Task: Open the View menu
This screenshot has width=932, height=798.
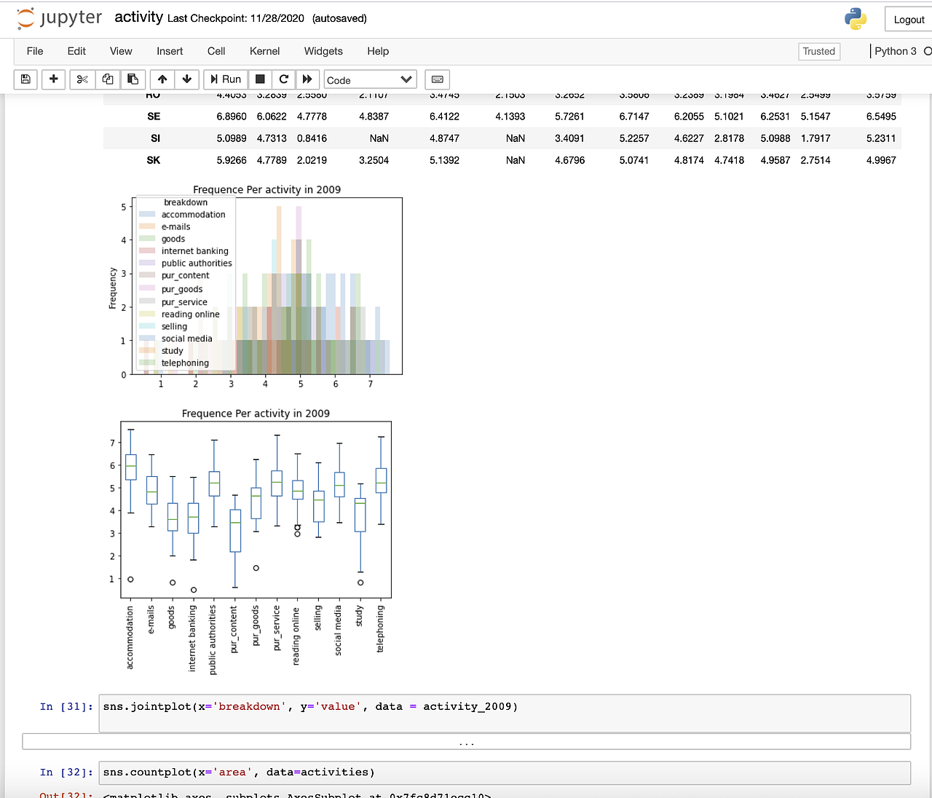Action: tap(121, 51)
